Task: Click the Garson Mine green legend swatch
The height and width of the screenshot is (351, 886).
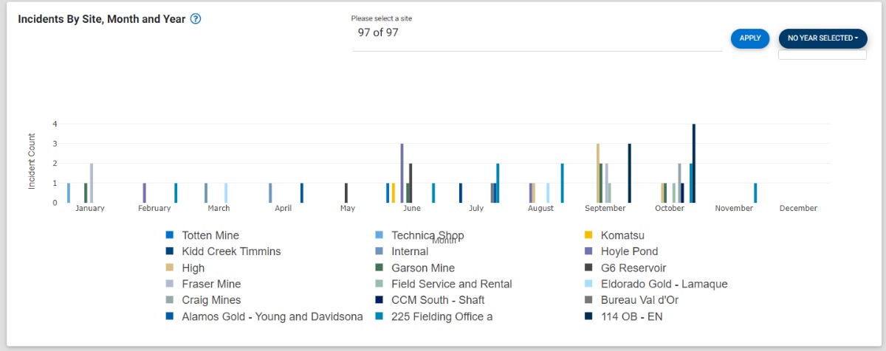Action: [x=380, y=268]
